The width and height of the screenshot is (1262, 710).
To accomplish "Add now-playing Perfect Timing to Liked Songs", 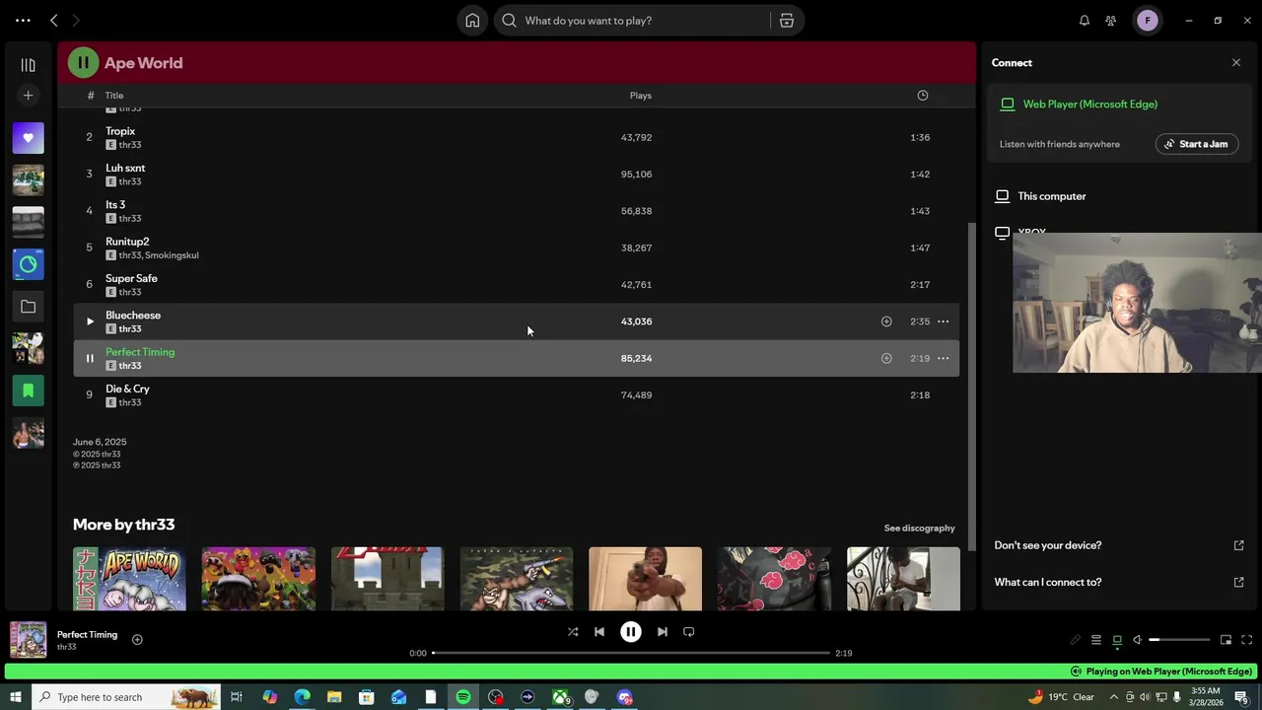I will point(137,640).
